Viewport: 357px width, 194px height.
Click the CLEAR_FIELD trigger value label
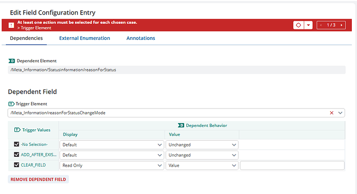(33, 165)
